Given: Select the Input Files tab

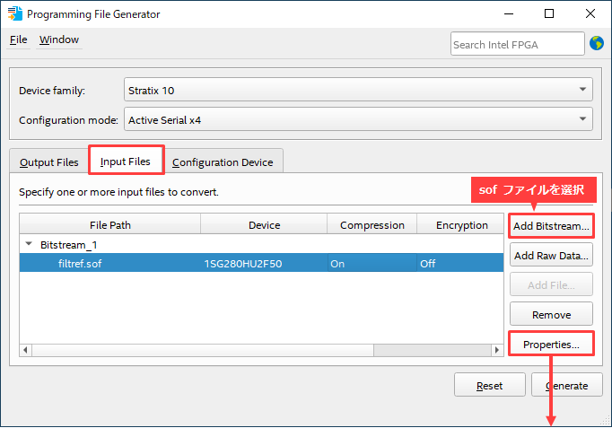Looking at the screenshot, I should point(126,162).
